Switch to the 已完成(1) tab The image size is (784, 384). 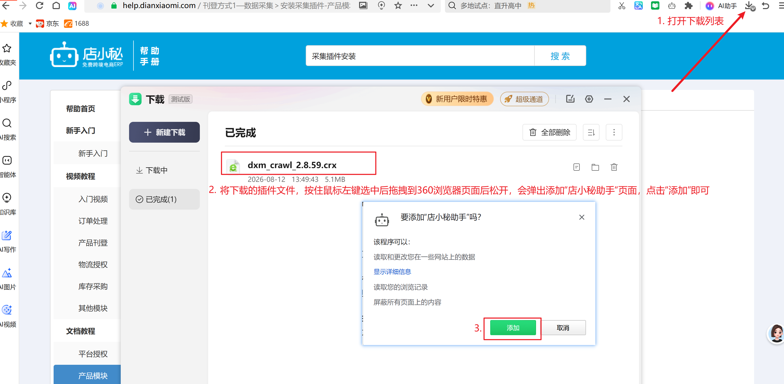click(164, 199)
